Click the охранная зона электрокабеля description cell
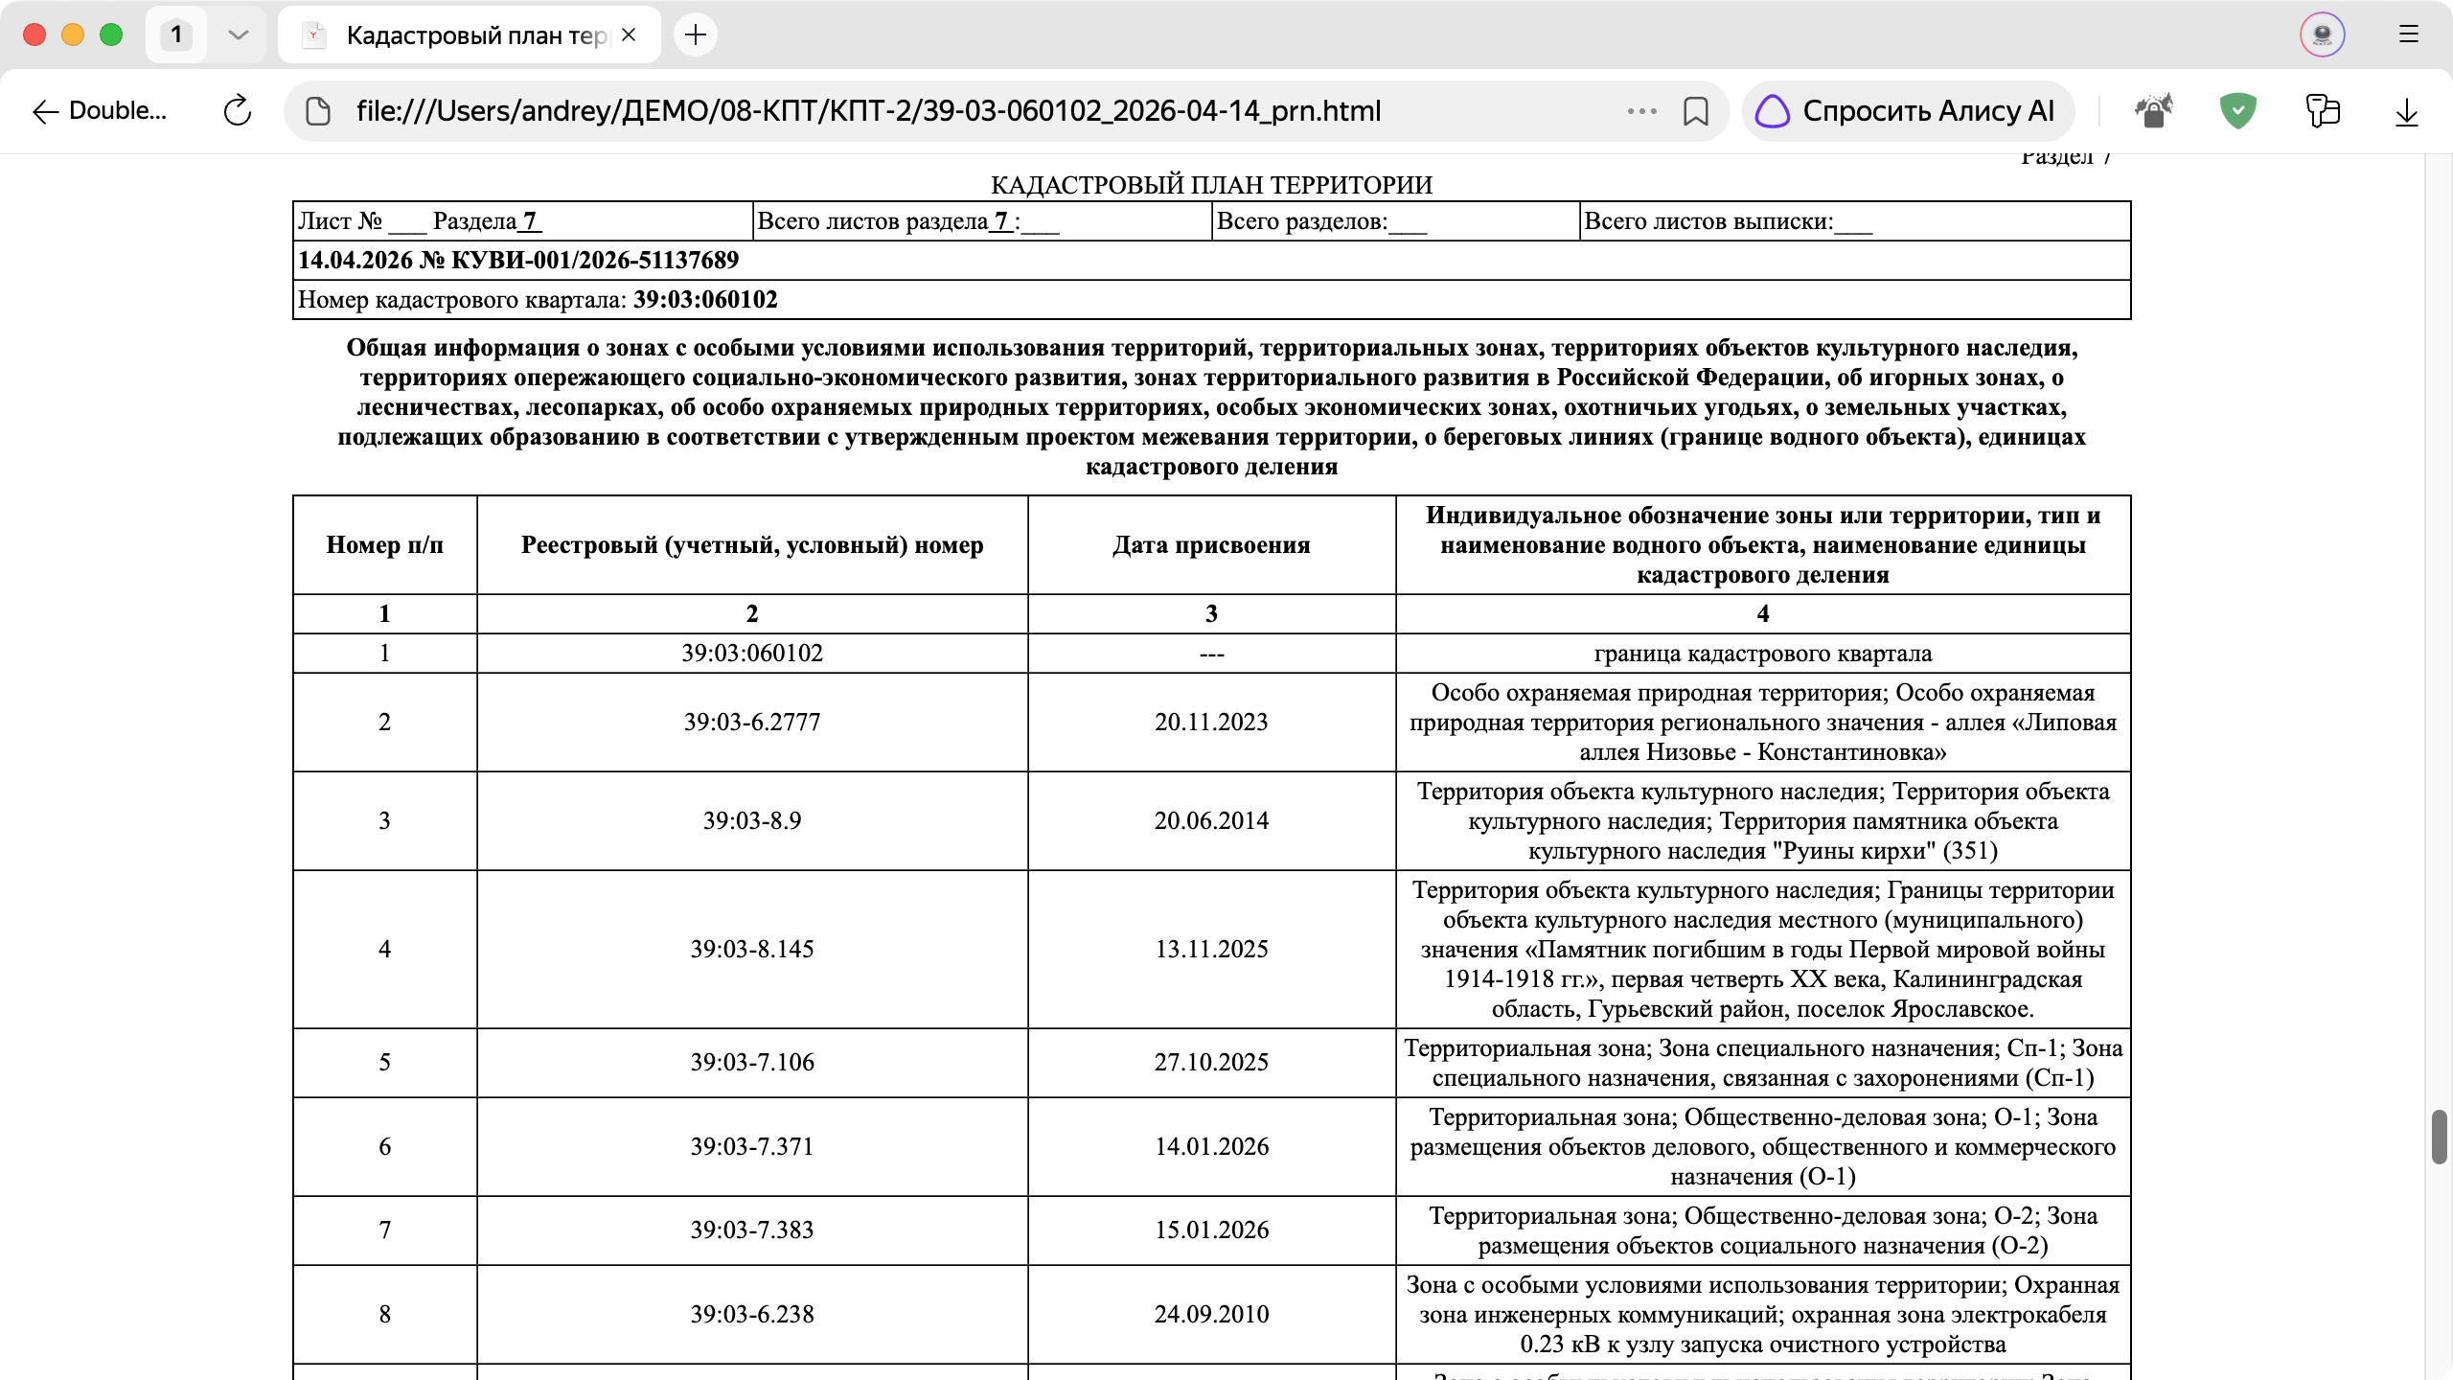The image size is (2453, 1380). (1763, 1314)
